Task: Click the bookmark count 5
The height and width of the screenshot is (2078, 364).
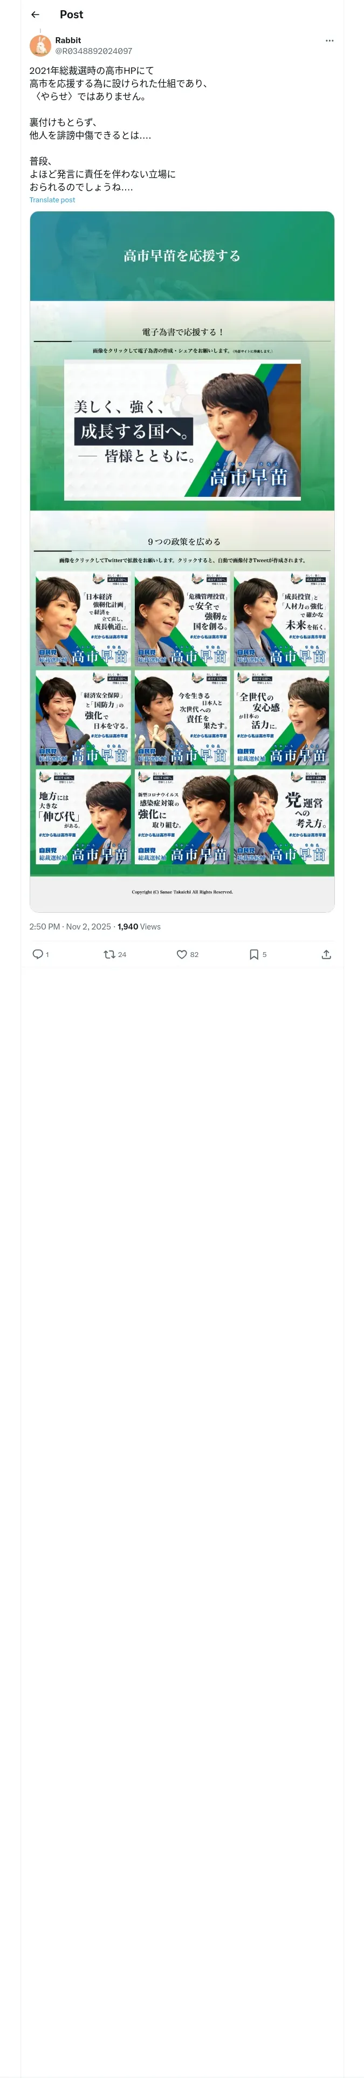Action: tap(264, 954)
